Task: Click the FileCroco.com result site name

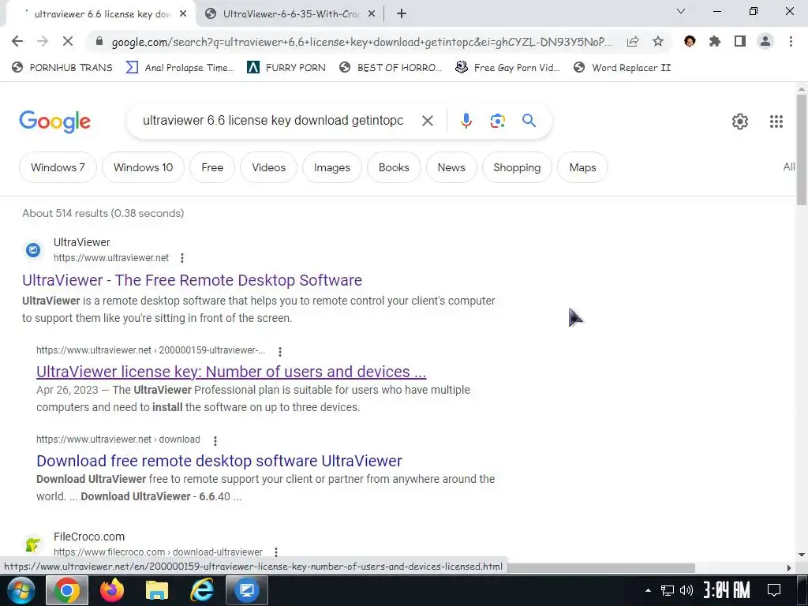Action: pos(89,537)
